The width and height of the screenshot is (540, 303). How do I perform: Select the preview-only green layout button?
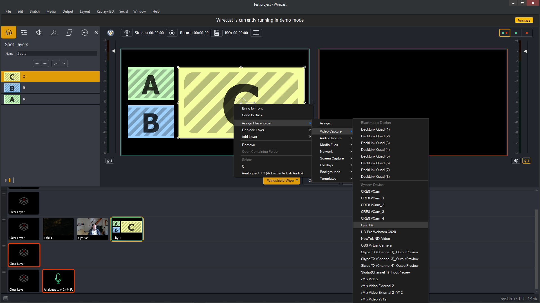pos(516,33)
